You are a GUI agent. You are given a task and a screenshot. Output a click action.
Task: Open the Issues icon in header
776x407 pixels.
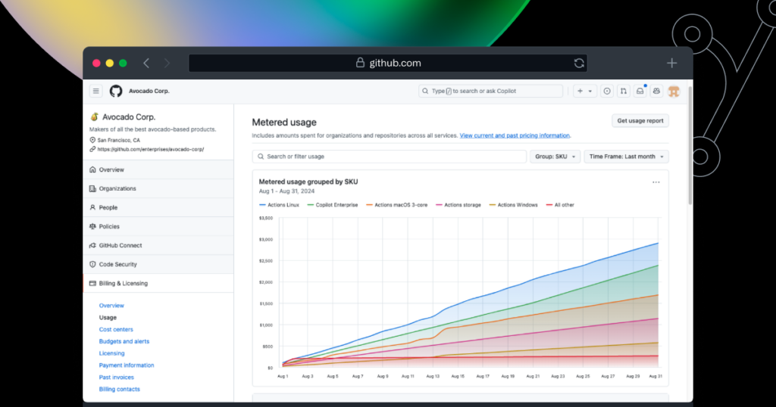[607, 91]
